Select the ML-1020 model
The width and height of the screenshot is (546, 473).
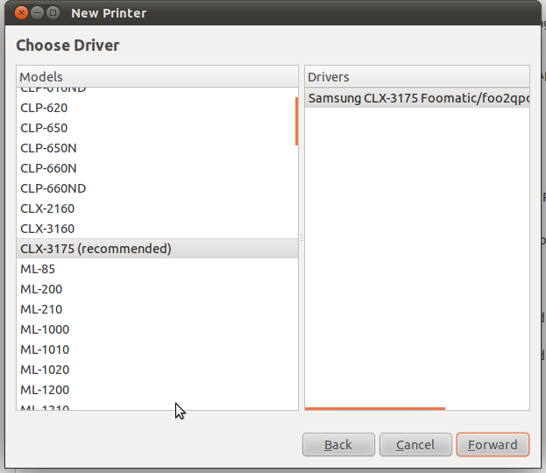(157, 370)
